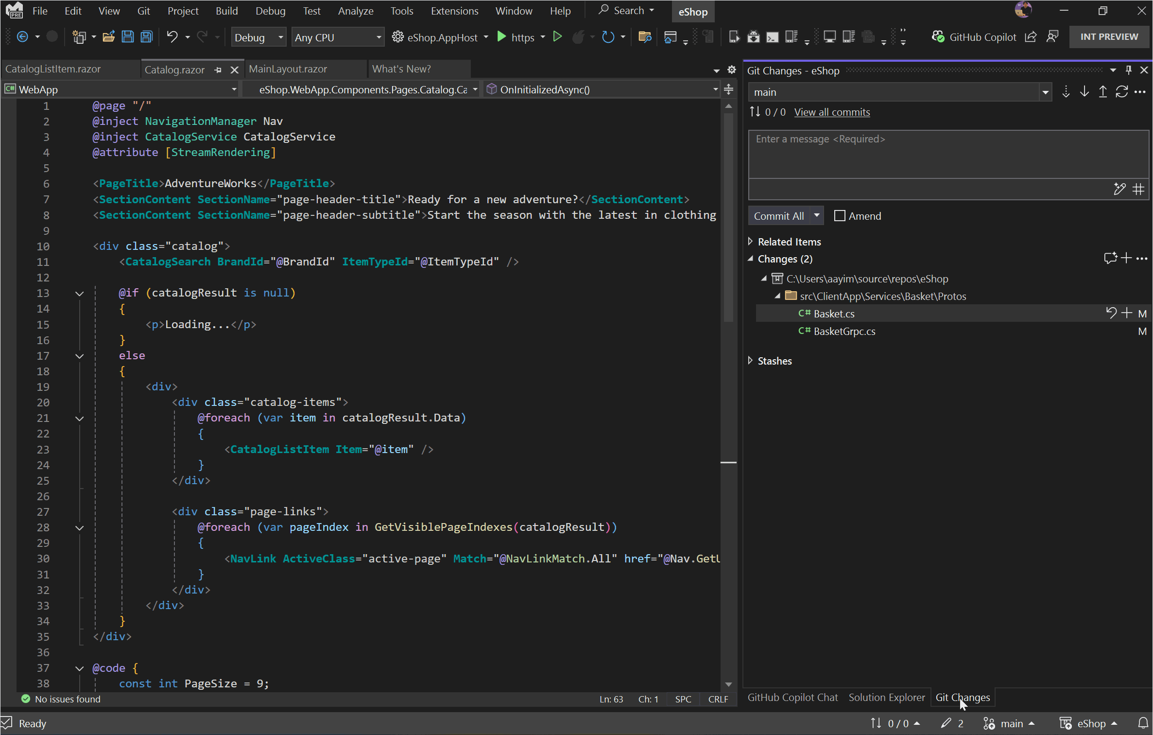Image resolution: width=1153 pixels, height=735 pixels.
Task: Collapse the @code block at line 37
Action: point(79,668)
